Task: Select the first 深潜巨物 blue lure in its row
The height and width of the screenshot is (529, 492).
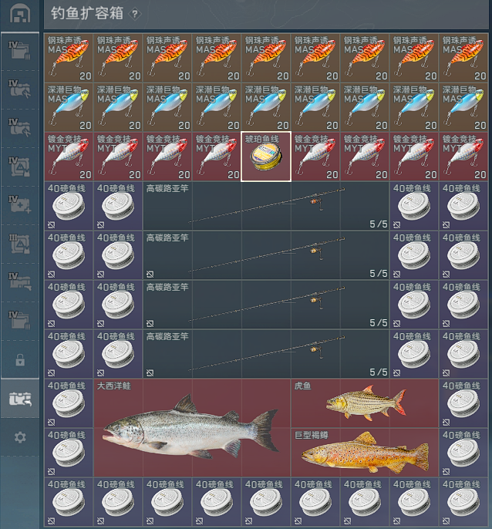Action: 69,107
